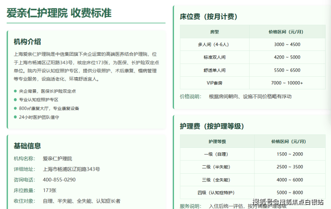Click the VIP套房 cell

214,83
